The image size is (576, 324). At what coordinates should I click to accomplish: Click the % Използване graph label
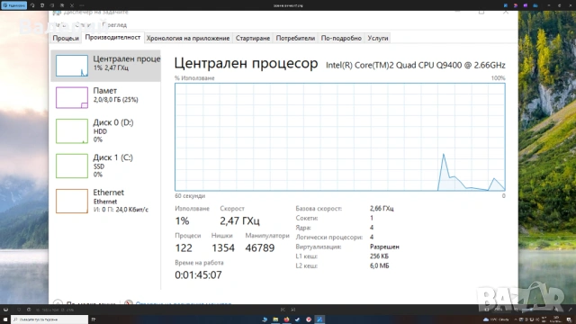[194, 78]
